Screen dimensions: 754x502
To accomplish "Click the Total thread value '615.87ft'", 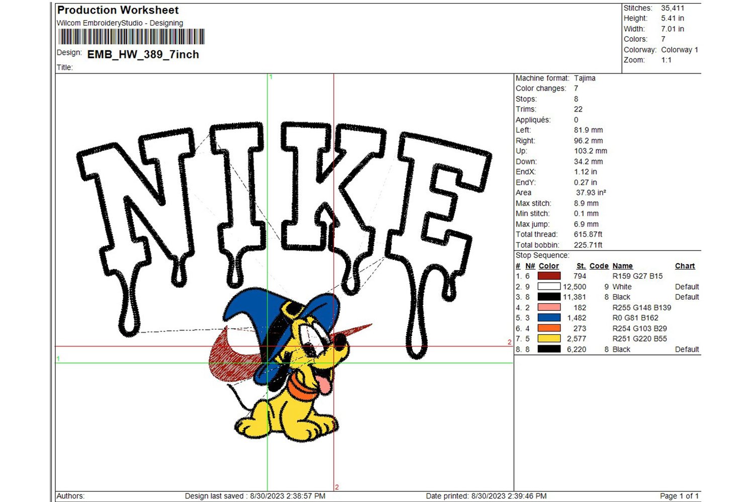I will point(588,234).
